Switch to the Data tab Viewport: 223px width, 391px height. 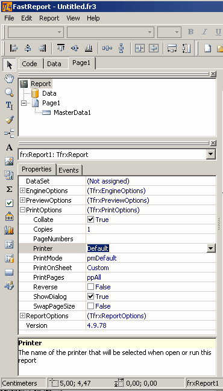click(55, 64)
